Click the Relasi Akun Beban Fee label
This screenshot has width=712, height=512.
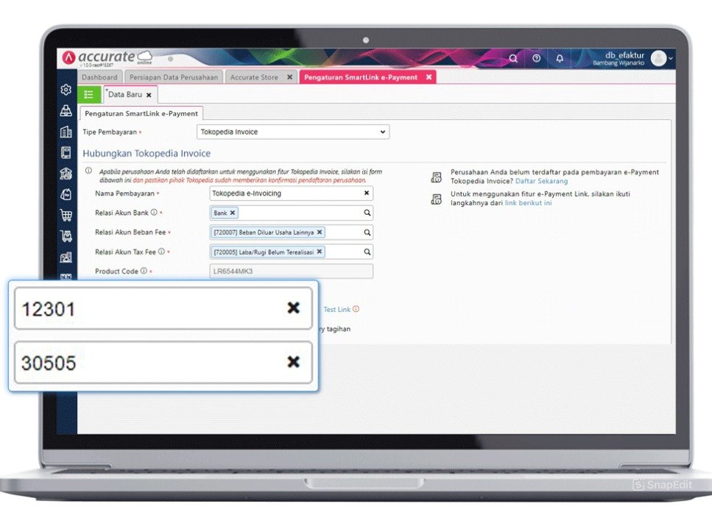click(x=130, y=232)
